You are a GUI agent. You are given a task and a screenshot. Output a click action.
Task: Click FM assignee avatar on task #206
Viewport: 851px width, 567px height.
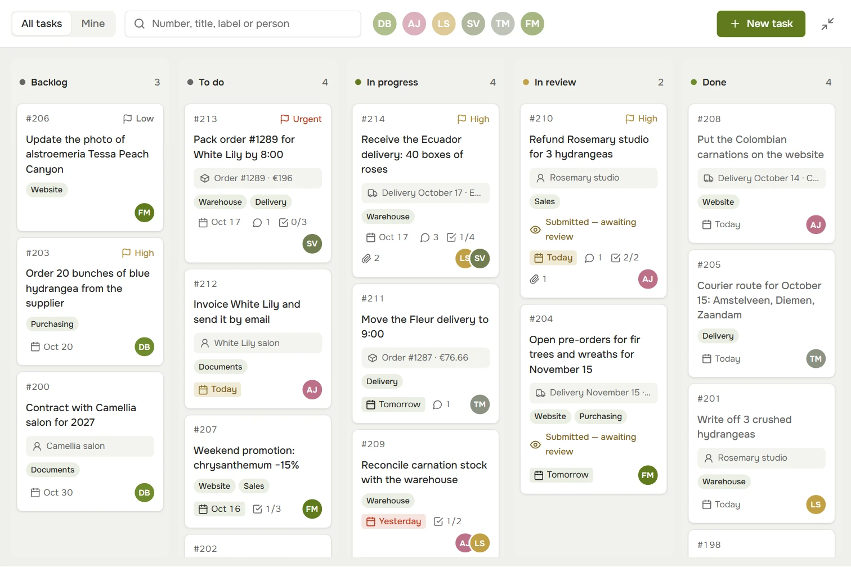point(145,213)
